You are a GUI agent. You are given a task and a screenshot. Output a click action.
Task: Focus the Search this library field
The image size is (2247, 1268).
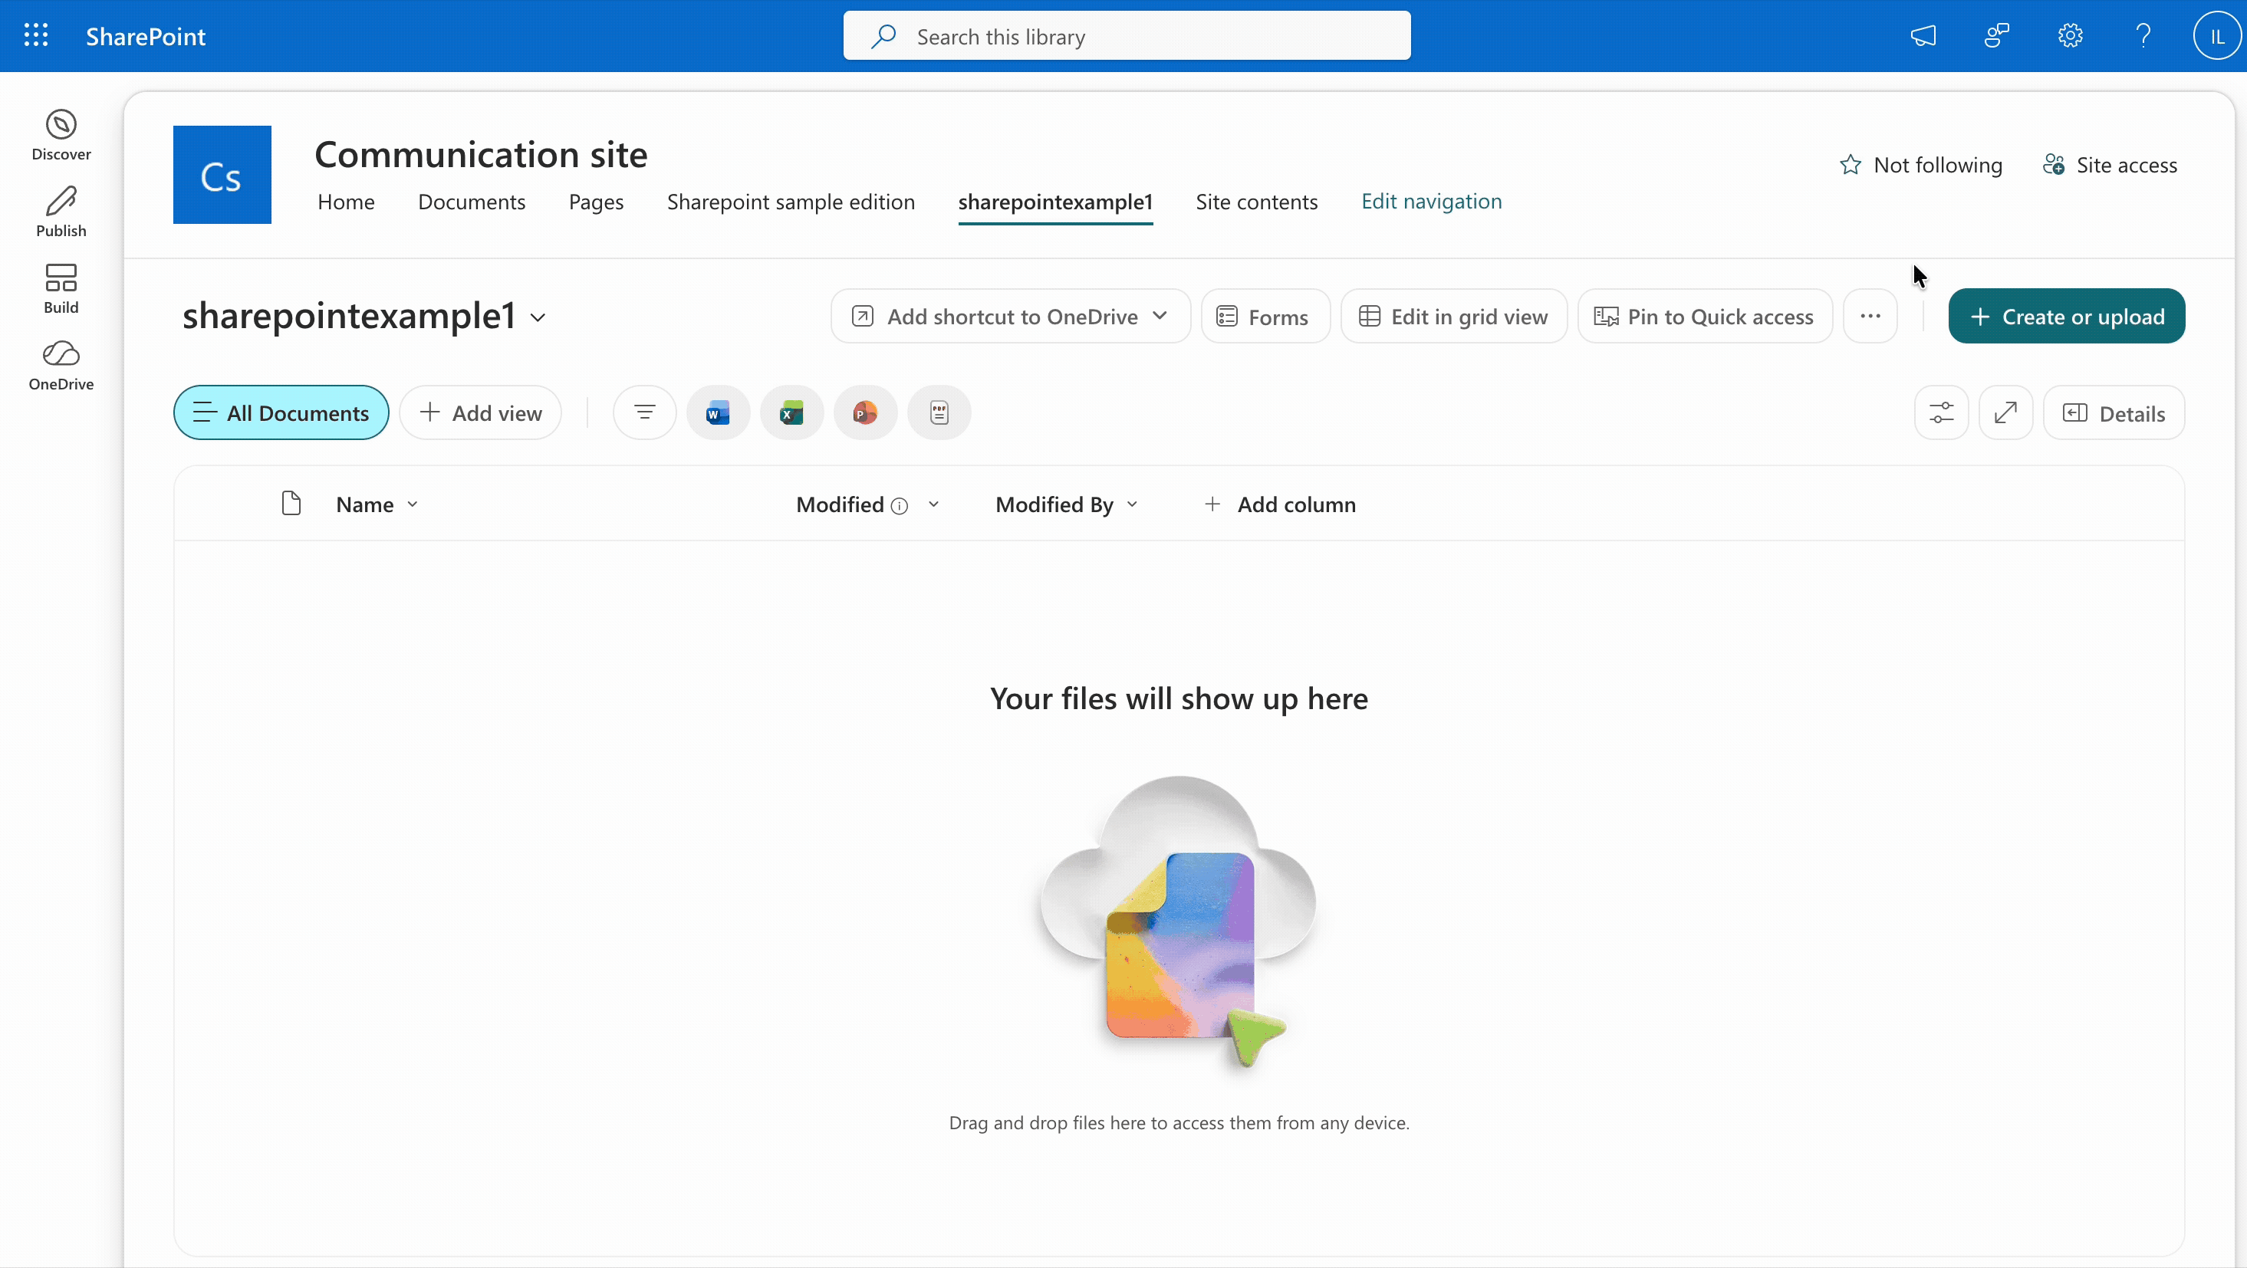(1126, 36)
